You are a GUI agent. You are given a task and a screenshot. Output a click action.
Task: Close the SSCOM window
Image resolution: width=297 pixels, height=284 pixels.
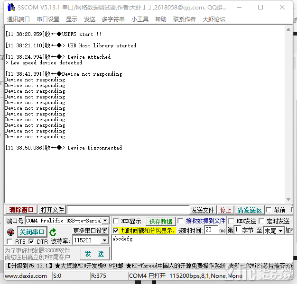pyautogui.click(x=282, y=8)
